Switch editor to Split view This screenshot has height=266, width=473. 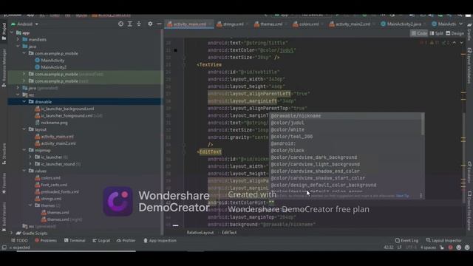[x=437, y=33]
